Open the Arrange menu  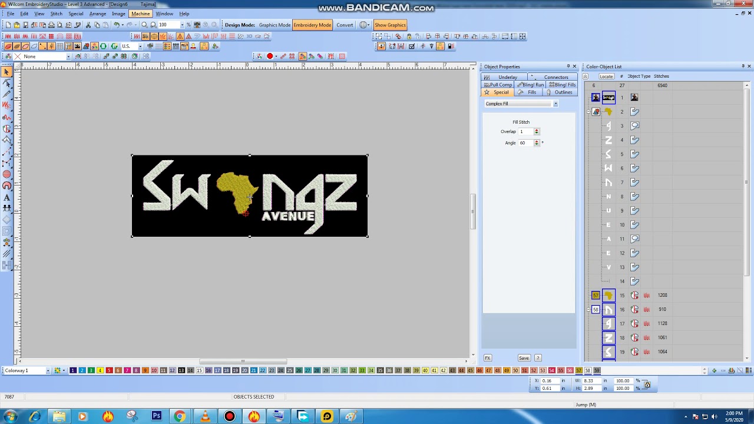[x=98, y=14]
